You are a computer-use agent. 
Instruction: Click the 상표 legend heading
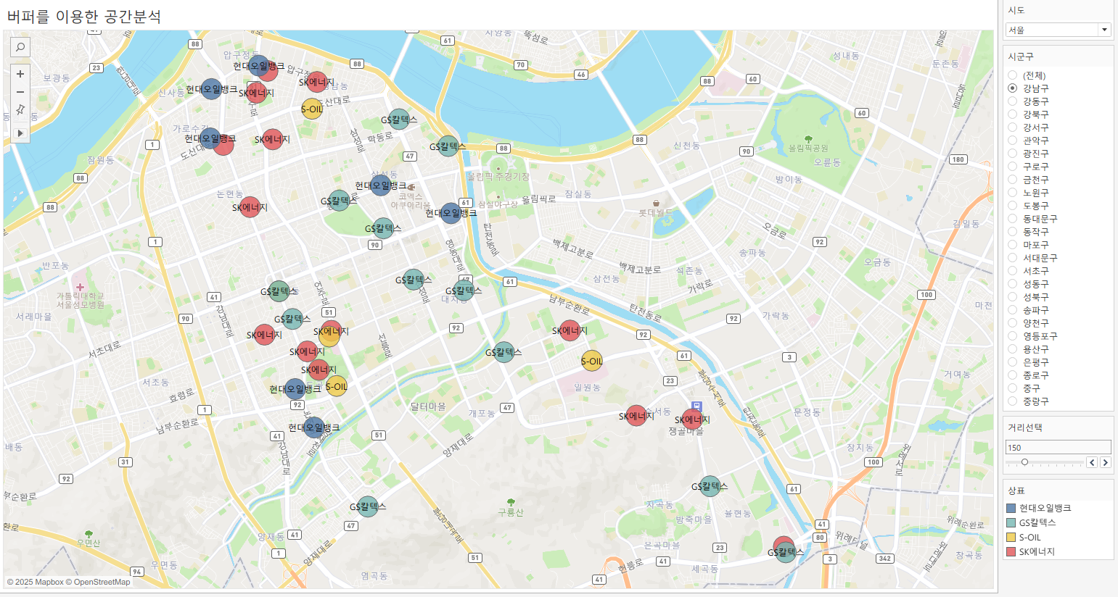pyautogui.click(x=1016, y=490)
